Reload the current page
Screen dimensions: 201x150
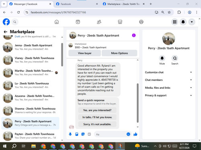pos(18,12)
